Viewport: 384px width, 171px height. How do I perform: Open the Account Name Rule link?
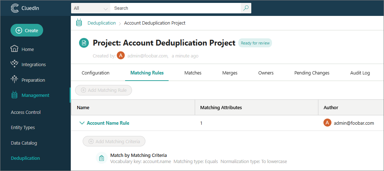(x=108, y=123)
